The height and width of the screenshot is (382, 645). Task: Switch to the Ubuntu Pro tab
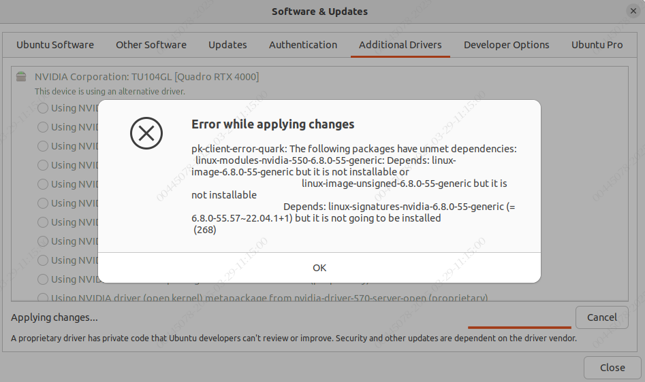pyautogui.click(x=597, y=45)
